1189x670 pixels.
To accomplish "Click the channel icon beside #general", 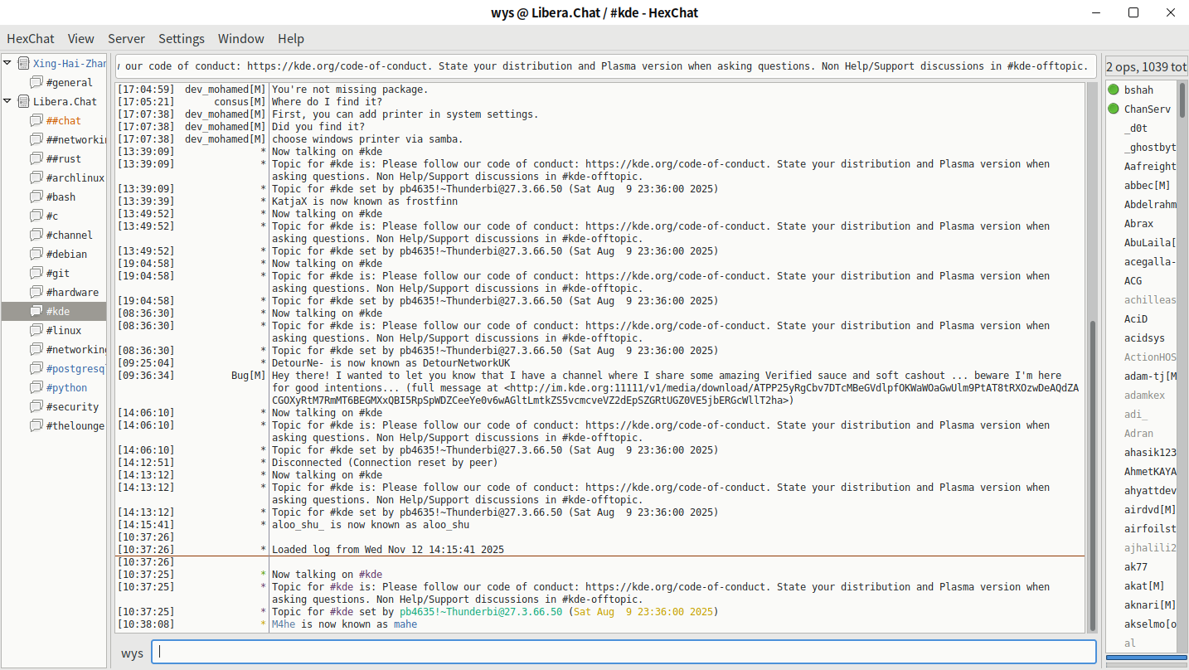I will (x=36, y=83).
